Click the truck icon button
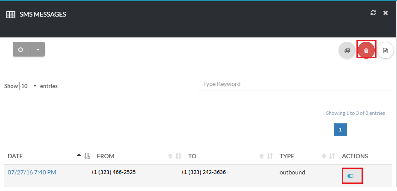The image size is (397, 191). (x=347, y=50)
